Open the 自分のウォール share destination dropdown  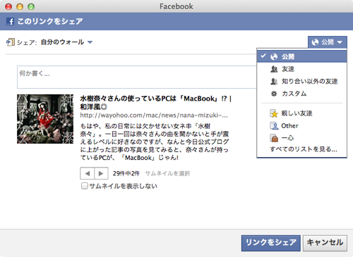pos(66,42)
